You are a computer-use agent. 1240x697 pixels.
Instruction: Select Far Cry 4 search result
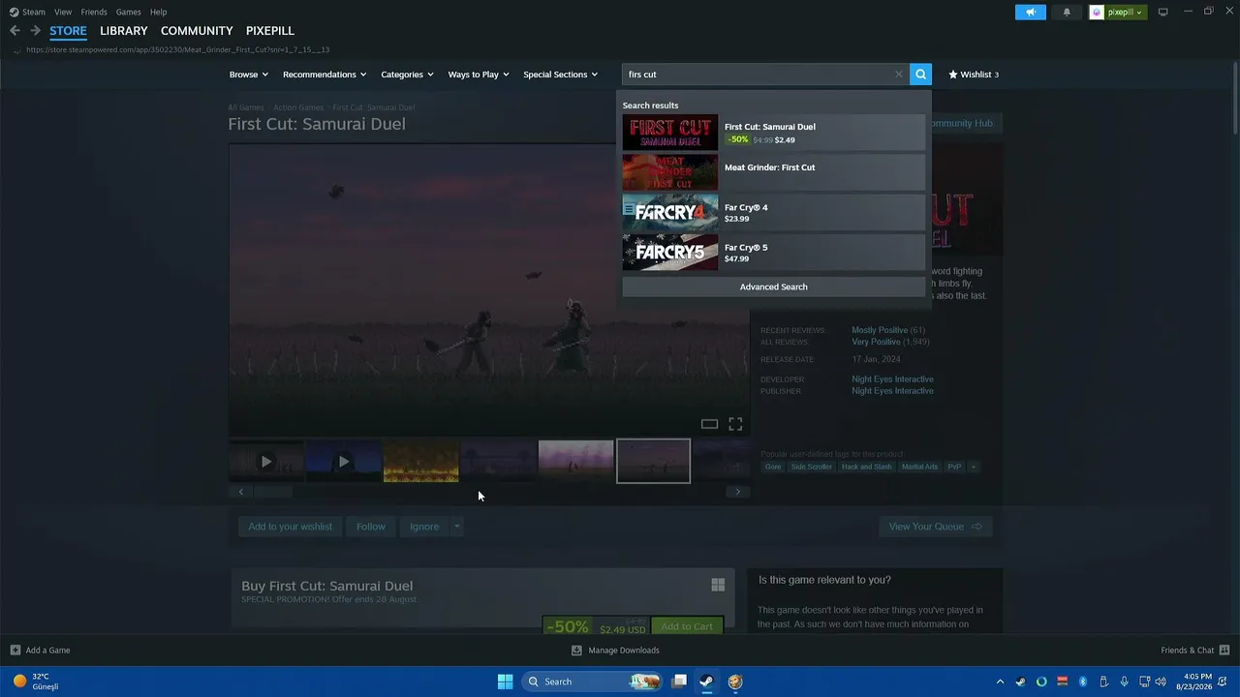(x=773, y=213)
